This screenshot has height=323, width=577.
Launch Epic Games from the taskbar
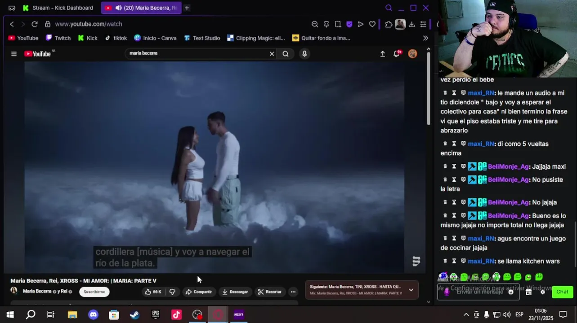coord(156,314)
